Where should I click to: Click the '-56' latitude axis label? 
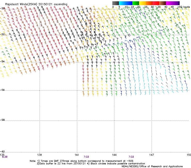point(2,90)
